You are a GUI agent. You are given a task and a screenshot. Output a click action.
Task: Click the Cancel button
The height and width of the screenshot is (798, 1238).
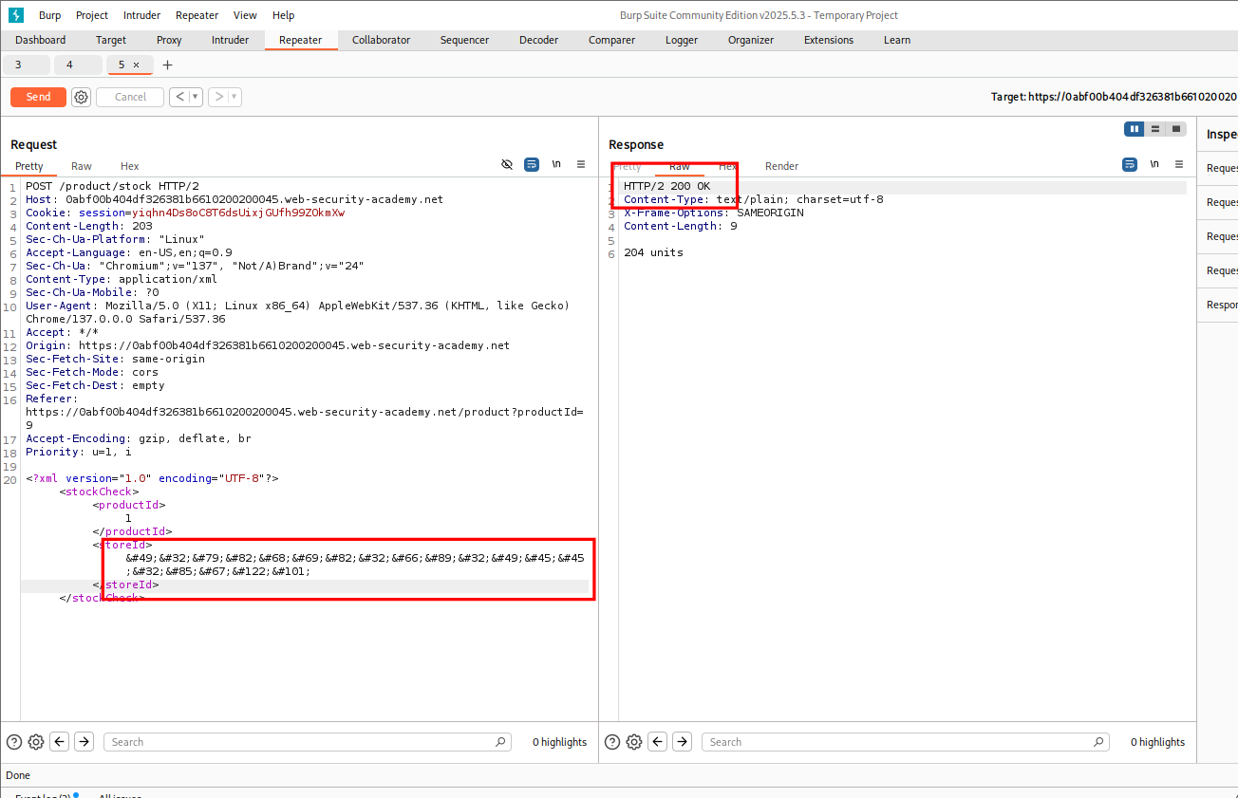click(130, 97)
